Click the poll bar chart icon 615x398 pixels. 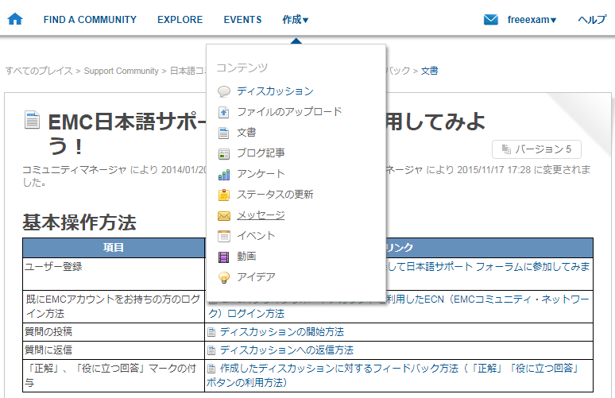[223, 175]
